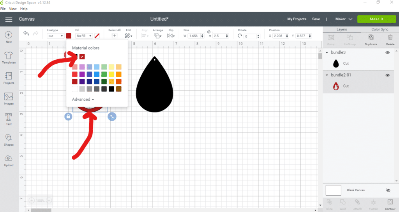Open the Images library

pyautogui.click(x=9, y=98)
